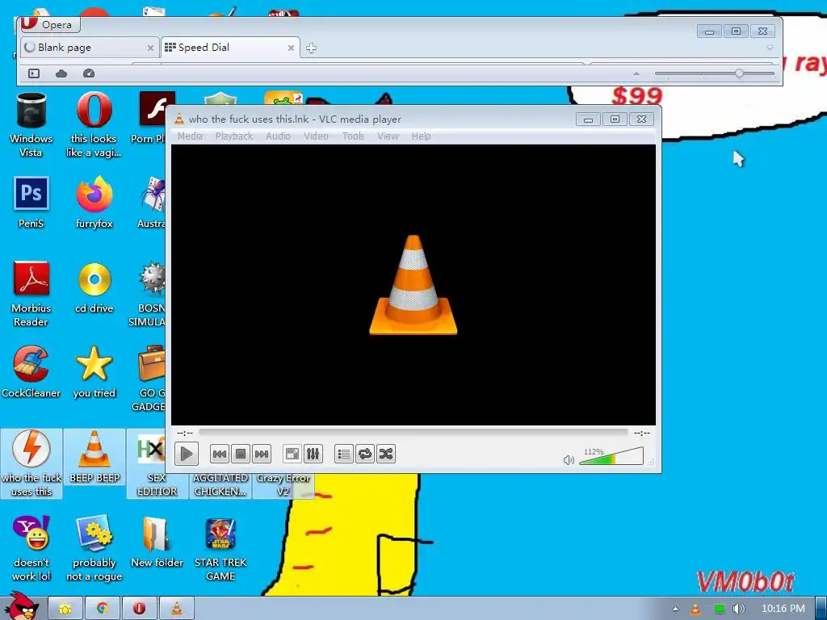Click the VLC video display area
Image resolution: width=827 pixels, height=620 pixels.
pyautogui.click(x=413, y=285)
